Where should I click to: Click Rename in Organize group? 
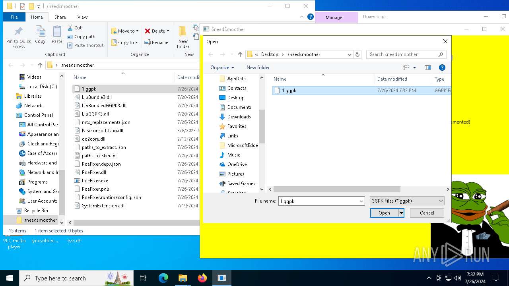[x=156, y=43]
